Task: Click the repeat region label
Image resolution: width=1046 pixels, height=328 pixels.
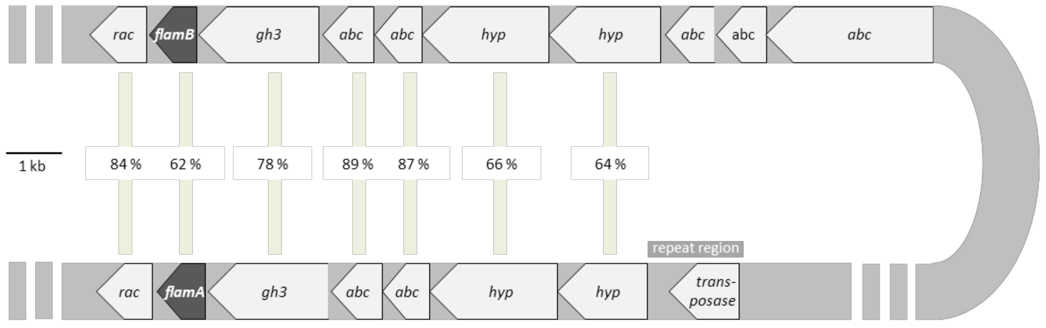Action: [696, 249]
